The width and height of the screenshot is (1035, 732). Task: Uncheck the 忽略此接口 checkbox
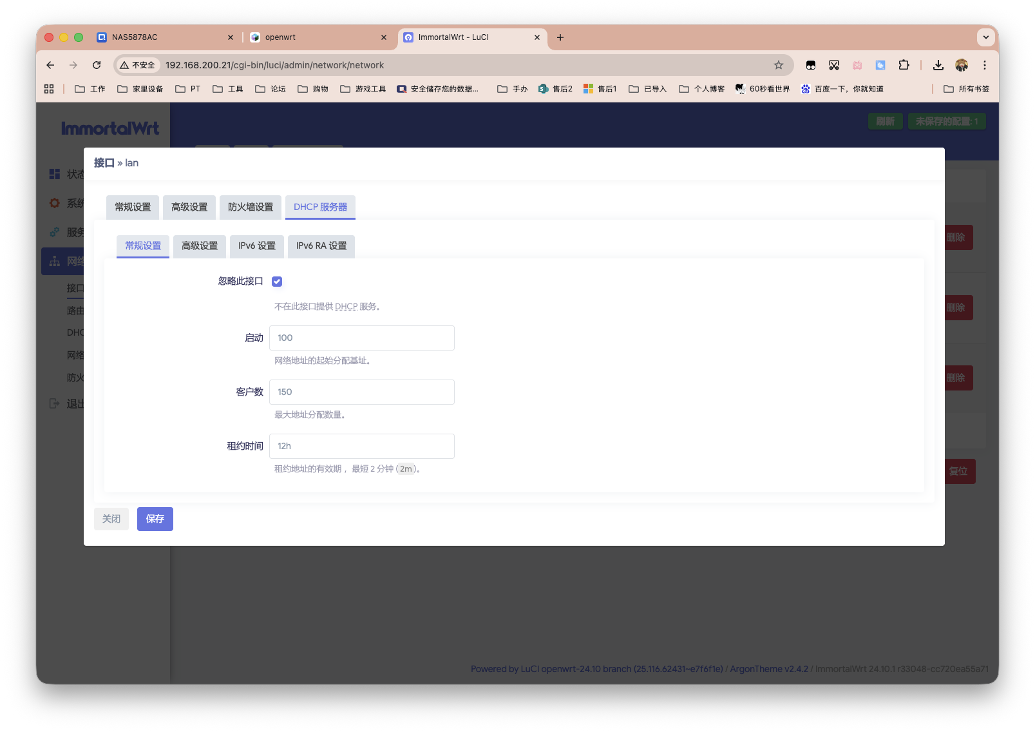pyautogui.click(x=277, y=282)
